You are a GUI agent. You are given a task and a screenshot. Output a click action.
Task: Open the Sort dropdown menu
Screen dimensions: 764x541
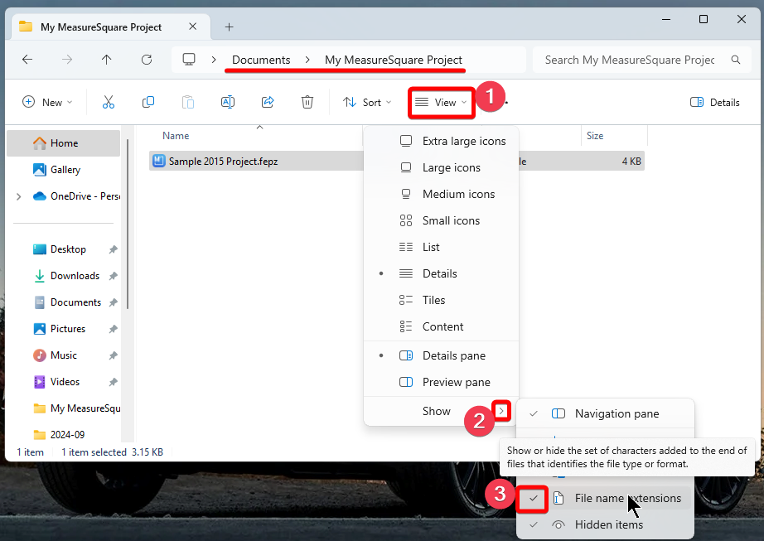[367, 102]
